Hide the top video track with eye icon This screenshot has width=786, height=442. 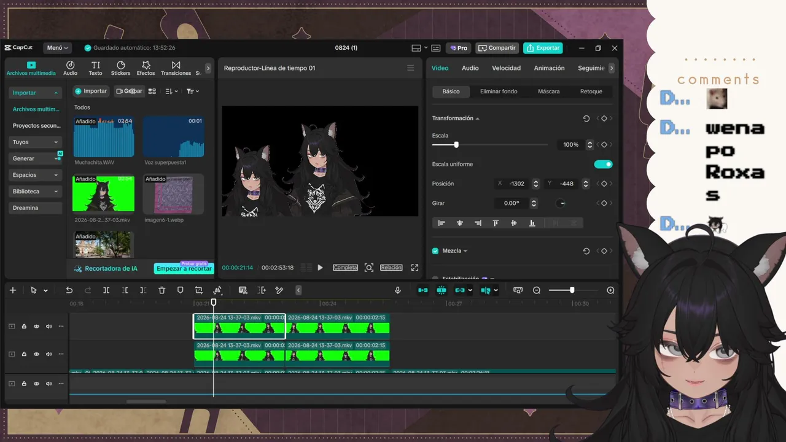pos(36,327)
